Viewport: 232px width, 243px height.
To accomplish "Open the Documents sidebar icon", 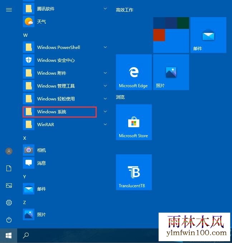I will click(9, 168).
